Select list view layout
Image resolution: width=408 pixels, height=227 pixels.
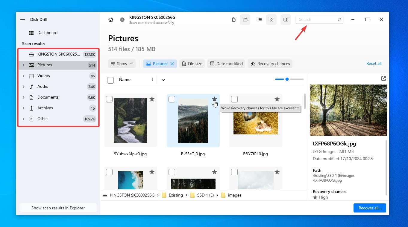click(260, 20)
